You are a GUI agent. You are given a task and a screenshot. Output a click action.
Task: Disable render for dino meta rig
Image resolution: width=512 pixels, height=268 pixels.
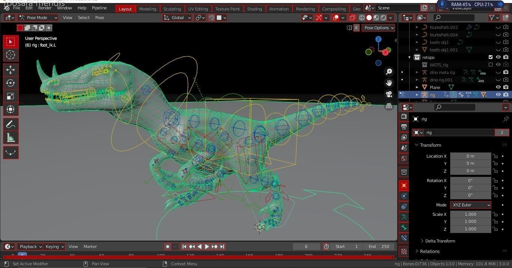coord(506,72)
